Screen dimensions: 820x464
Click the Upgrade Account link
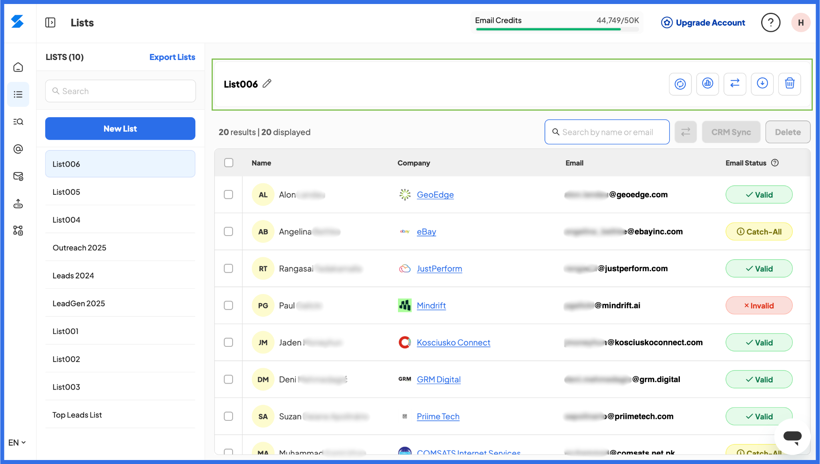(x=710, y=23)
